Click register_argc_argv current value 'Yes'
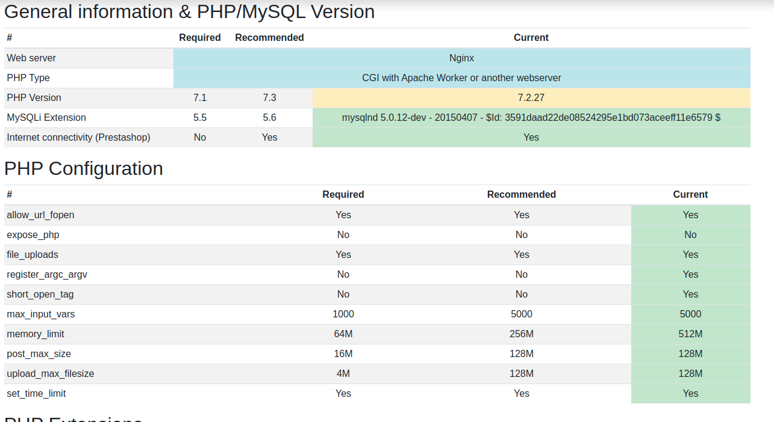Viewport: 774px width, 422px height. [x=691, y=275]
